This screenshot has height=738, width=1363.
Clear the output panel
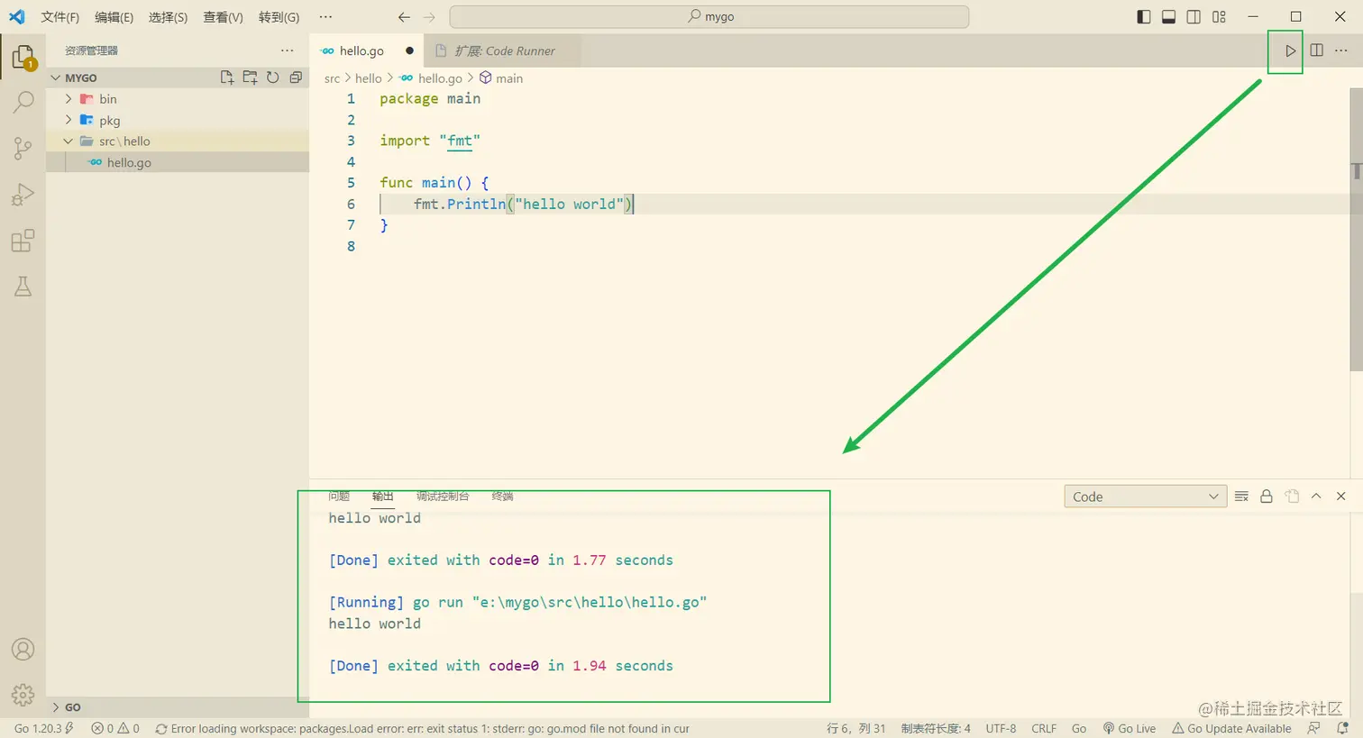coord(1241,497)
